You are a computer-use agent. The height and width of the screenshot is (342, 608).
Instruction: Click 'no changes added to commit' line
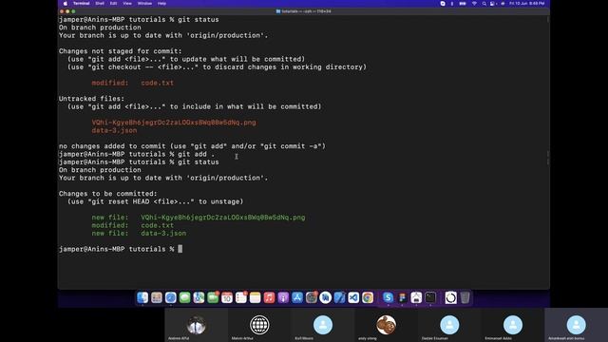192,146
